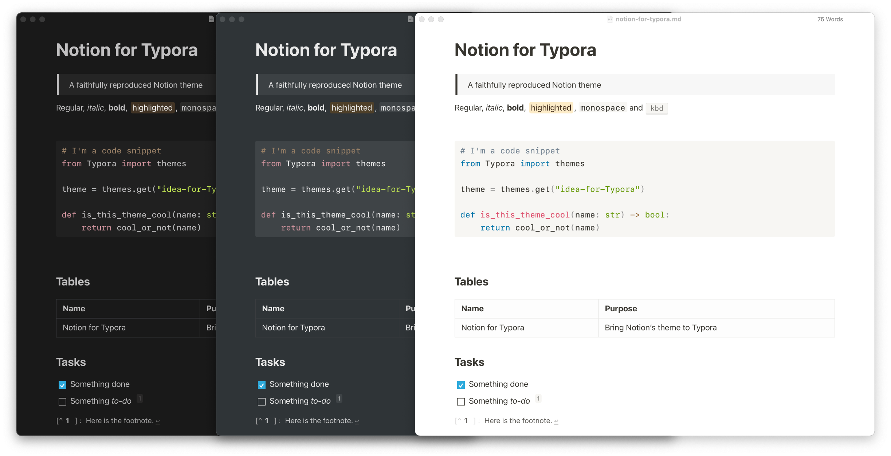Click the footnote return arrow in the gray middle window
This screenshot has width=891, height=456.
click(357, 421)
